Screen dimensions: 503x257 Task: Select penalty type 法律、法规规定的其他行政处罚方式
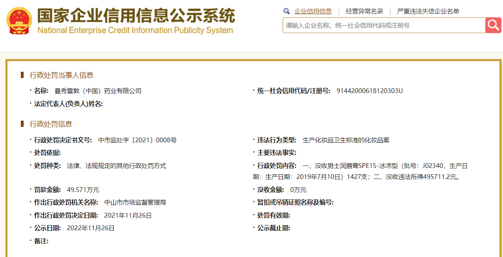coord(117,166)
